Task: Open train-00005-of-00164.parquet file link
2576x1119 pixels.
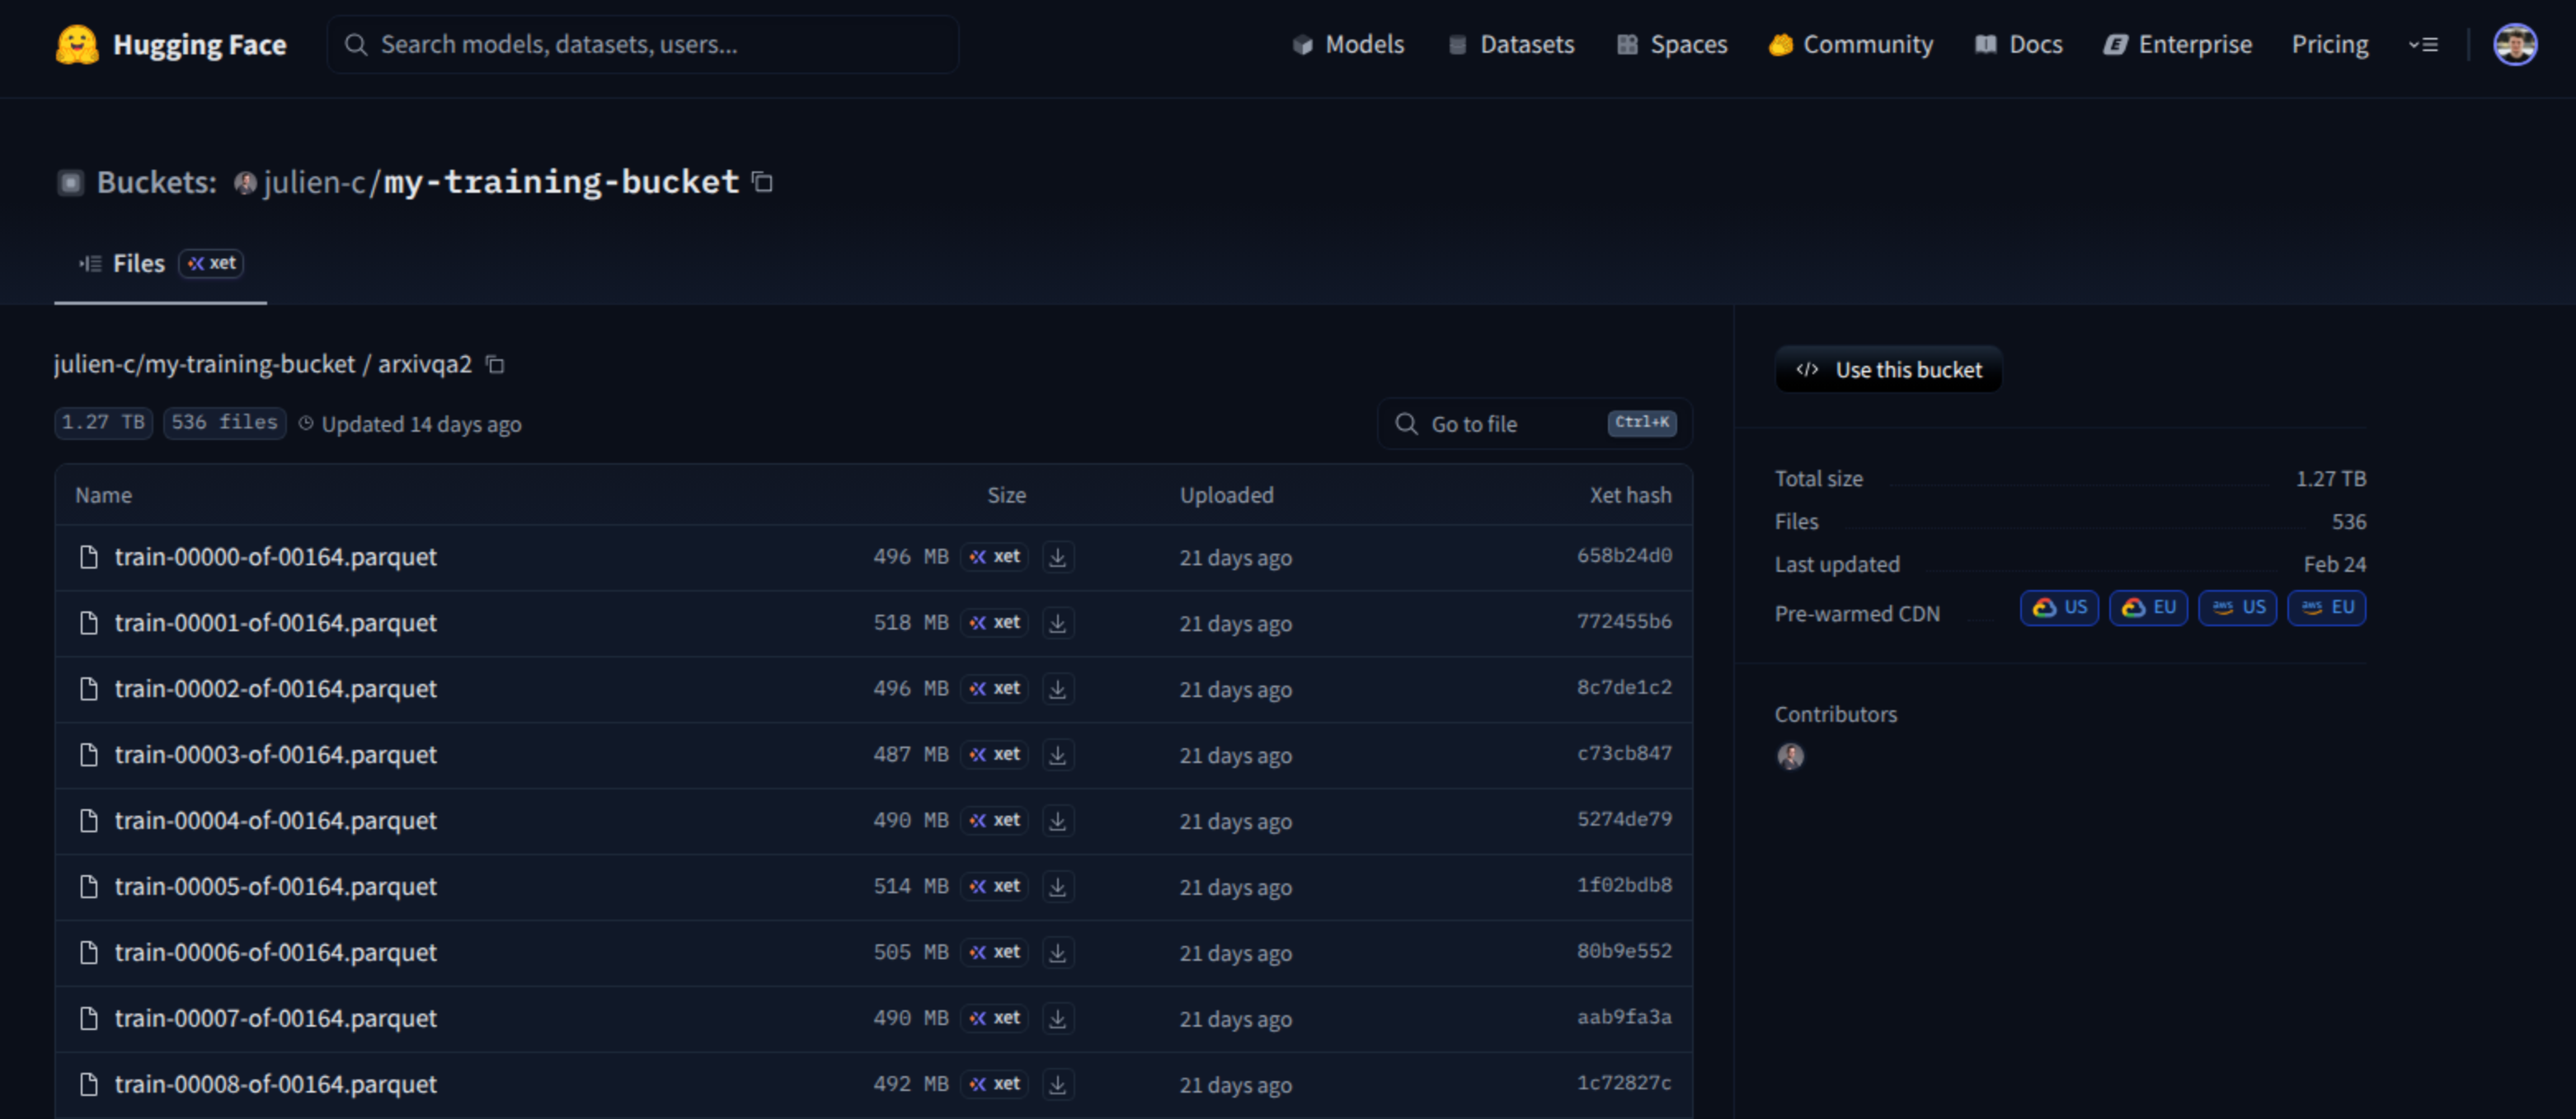Action: tap(275, 886)
